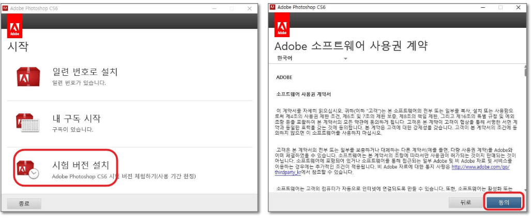Click the trial version clock box icon
The height and width of the screenshot is (218, 531).
[27, 169]
